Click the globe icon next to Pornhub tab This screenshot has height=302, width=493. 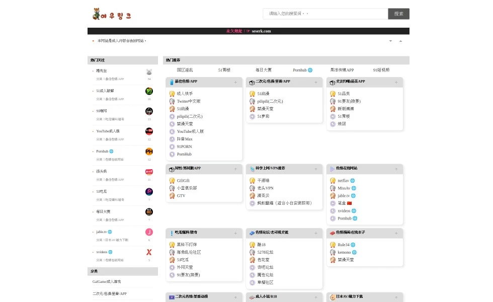click(310, 70)
